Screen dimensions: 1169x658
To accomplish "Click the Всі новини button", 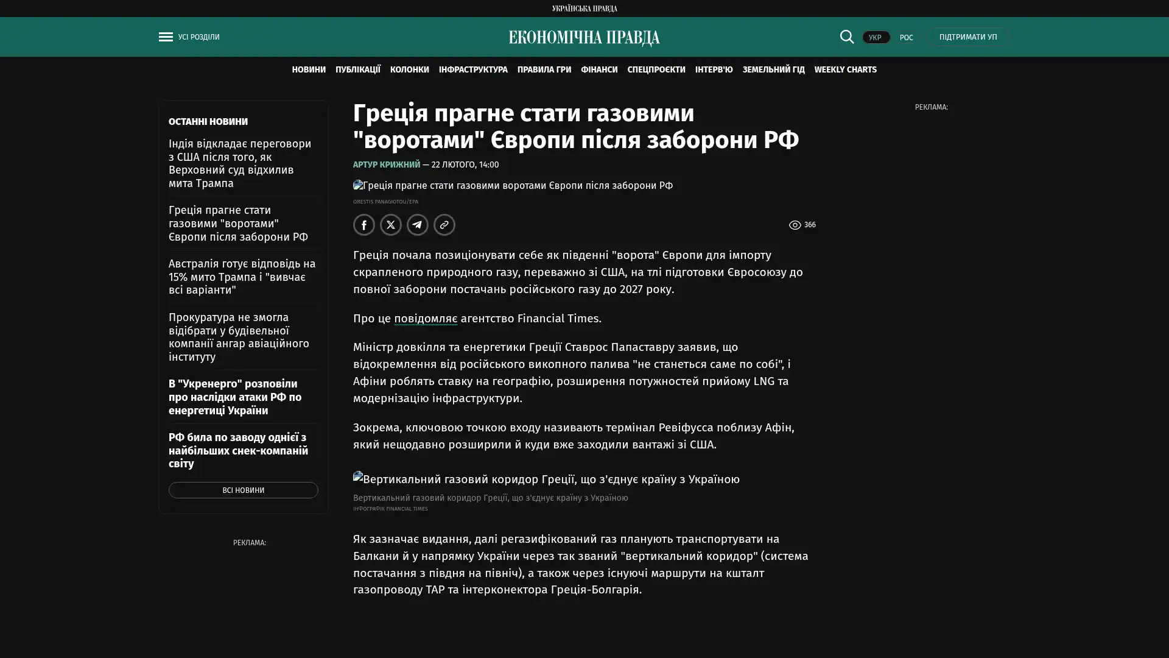I will 243,490.
